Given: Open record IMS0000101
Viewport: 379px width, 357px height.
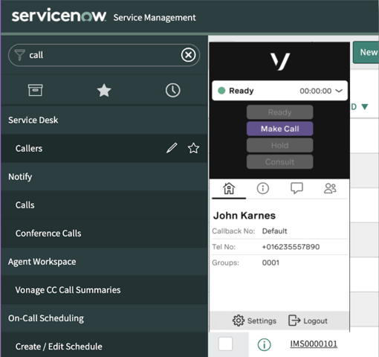Looking at the screenshot, I should (x=314, y=344).
